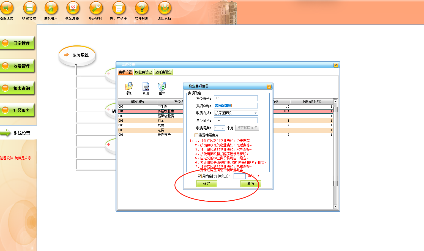Click the 更换用户 icon
Viewport: 424px width, 251px height.
(x=51, y=9)
